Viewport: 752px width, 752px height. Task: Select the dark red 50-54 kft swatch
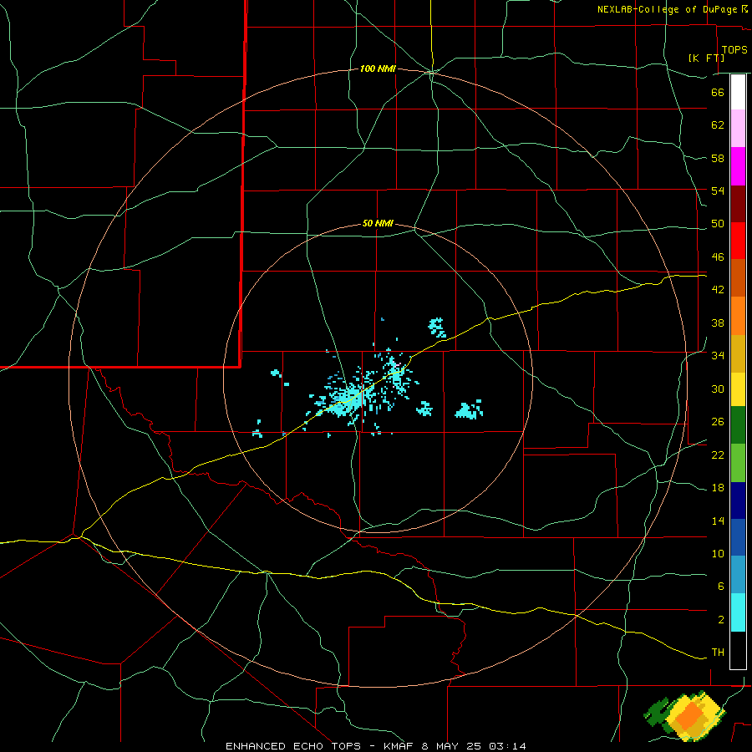pos(738,204)
